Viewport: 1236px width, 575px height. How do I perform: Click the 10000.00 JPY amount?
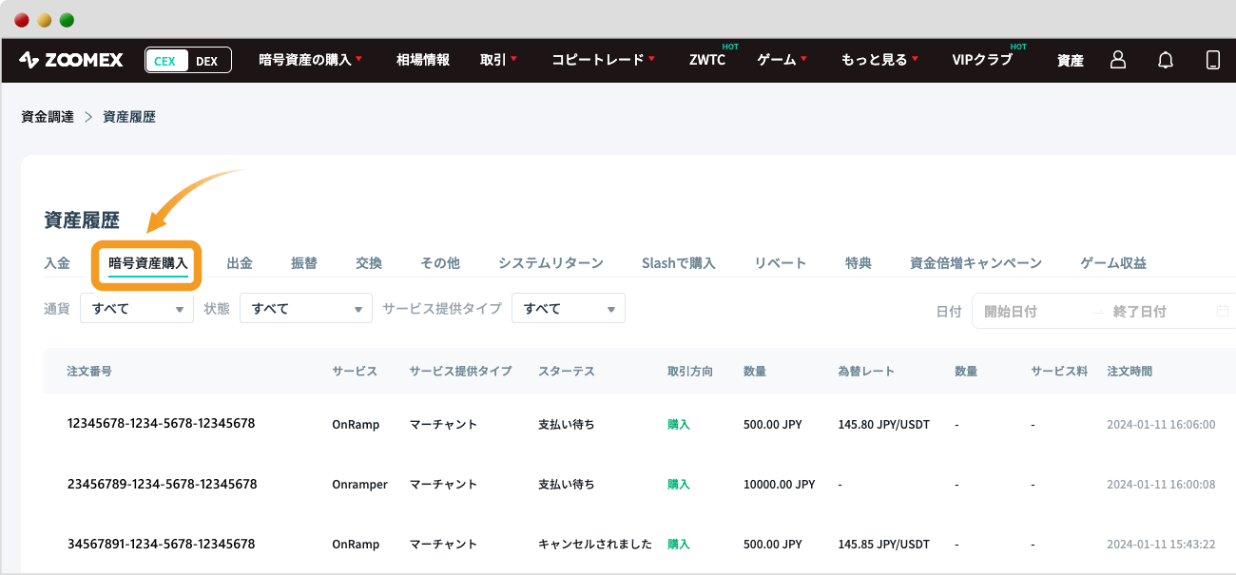[x=780, y=485]
